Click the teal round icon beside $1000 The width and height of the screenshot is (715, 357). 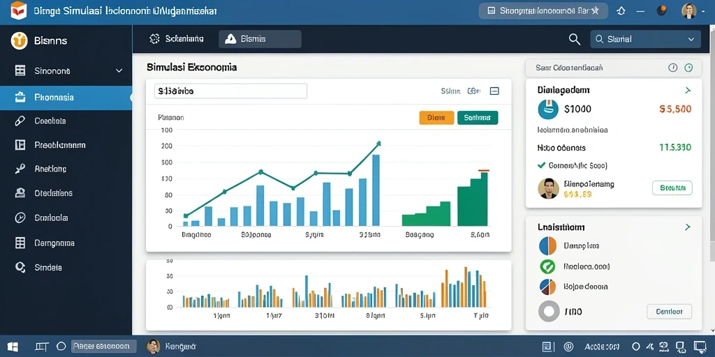coord(548,109)
